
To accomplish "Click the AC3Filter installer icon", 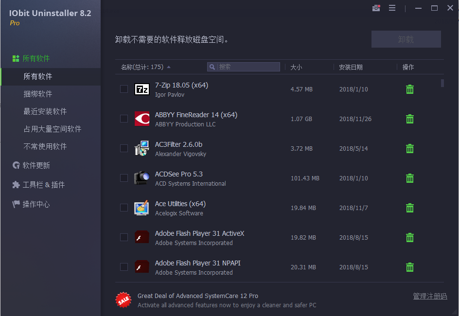I will coord(142,148).
